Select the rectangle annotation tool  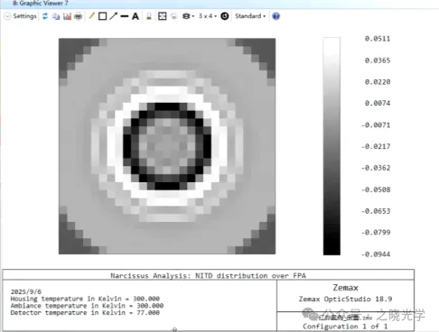(x=102, y=16)
